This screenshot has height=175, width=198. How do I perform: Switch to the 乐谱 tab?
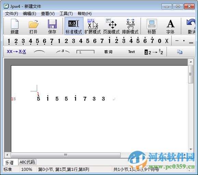10,162
